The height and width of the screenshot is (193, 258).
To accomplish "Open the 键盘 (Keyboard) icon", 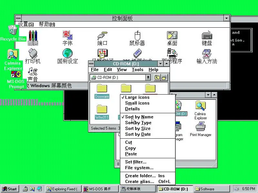I will pos(207,38).
